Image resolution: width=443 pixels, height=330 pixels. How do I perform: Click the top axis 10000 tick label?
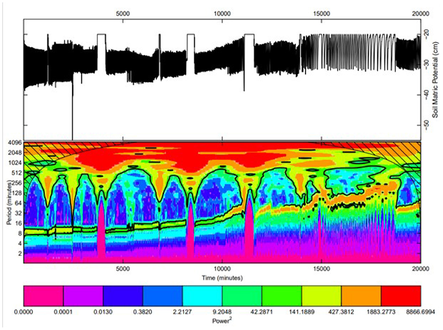coord(222,13)
